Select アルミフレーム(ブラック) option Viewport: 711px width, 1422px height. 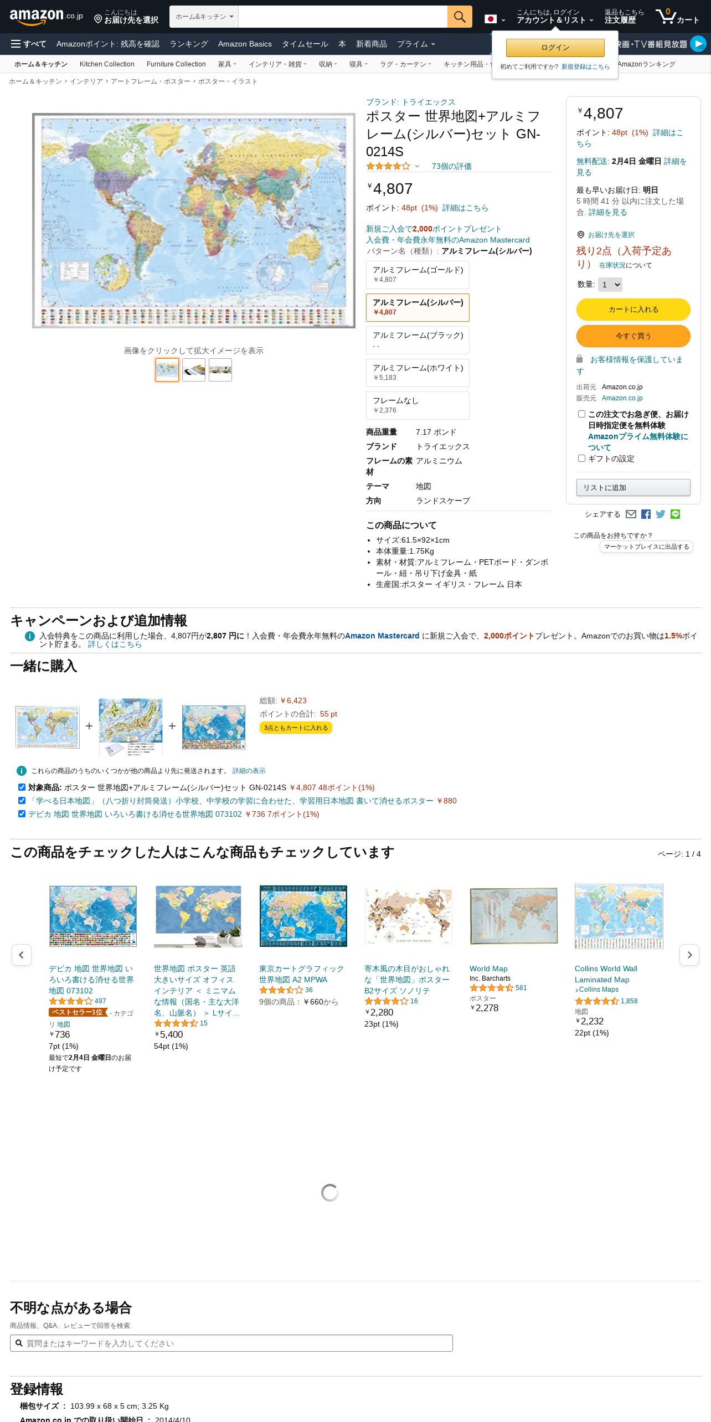coord(418,340)
